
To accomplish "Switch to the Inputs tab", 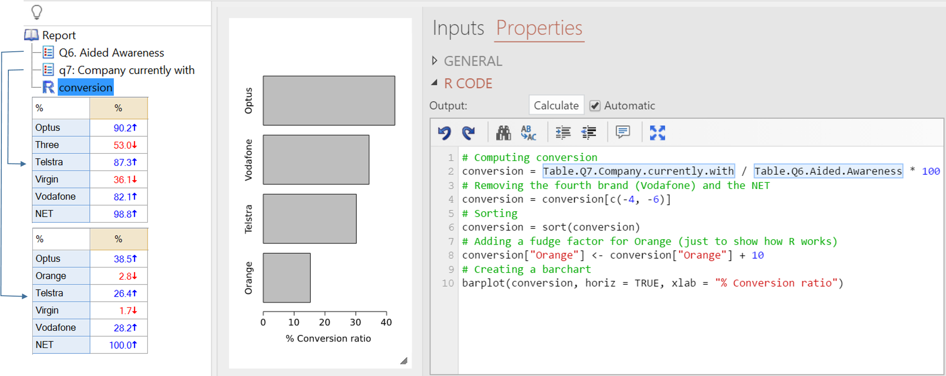I will tap(458, 28).
